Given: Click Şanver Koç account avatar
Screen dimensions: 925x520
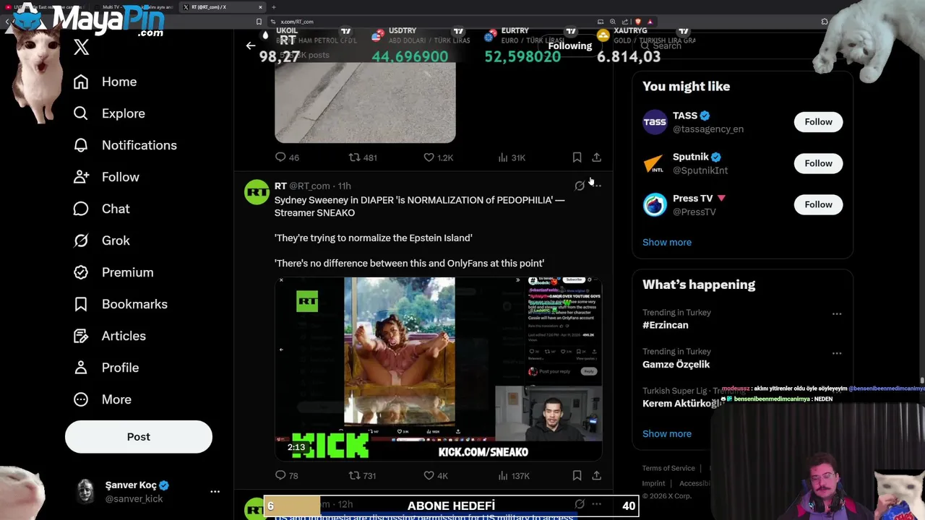Looking at the screenshot, I should pos(86,491).
